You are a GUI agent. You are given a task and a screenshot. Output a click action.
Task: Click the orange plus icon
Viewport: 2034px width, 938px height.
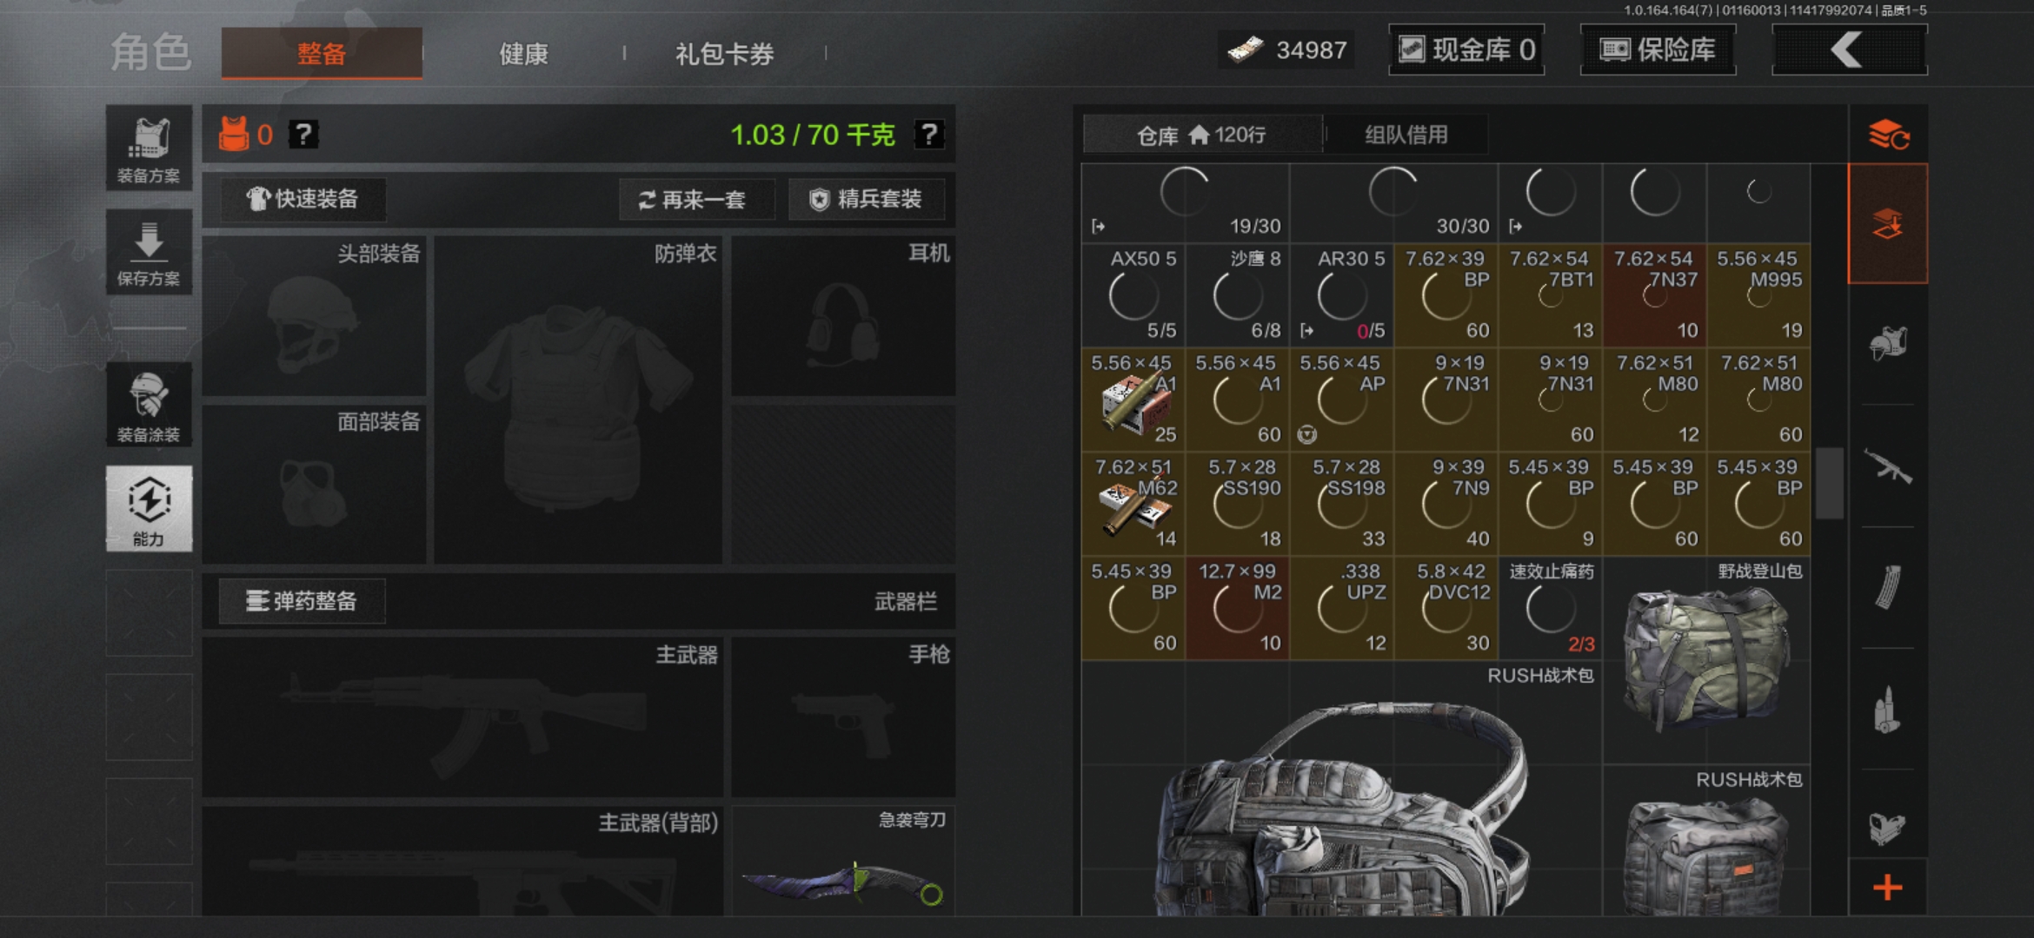[1888, 888]
